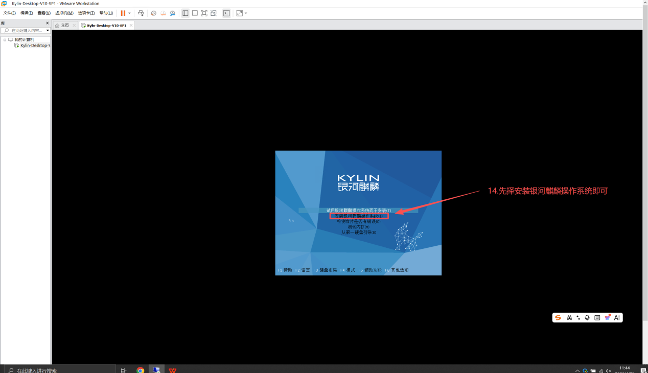Close the 库 library panel
Image resolution: width=648 pixels, height=373 pixels.
(48, 24)
